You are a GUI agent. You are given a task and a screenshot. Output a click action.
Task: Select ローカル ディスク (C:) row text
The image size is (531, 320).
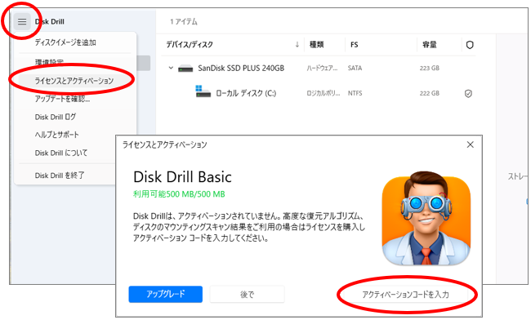point(246,93)
